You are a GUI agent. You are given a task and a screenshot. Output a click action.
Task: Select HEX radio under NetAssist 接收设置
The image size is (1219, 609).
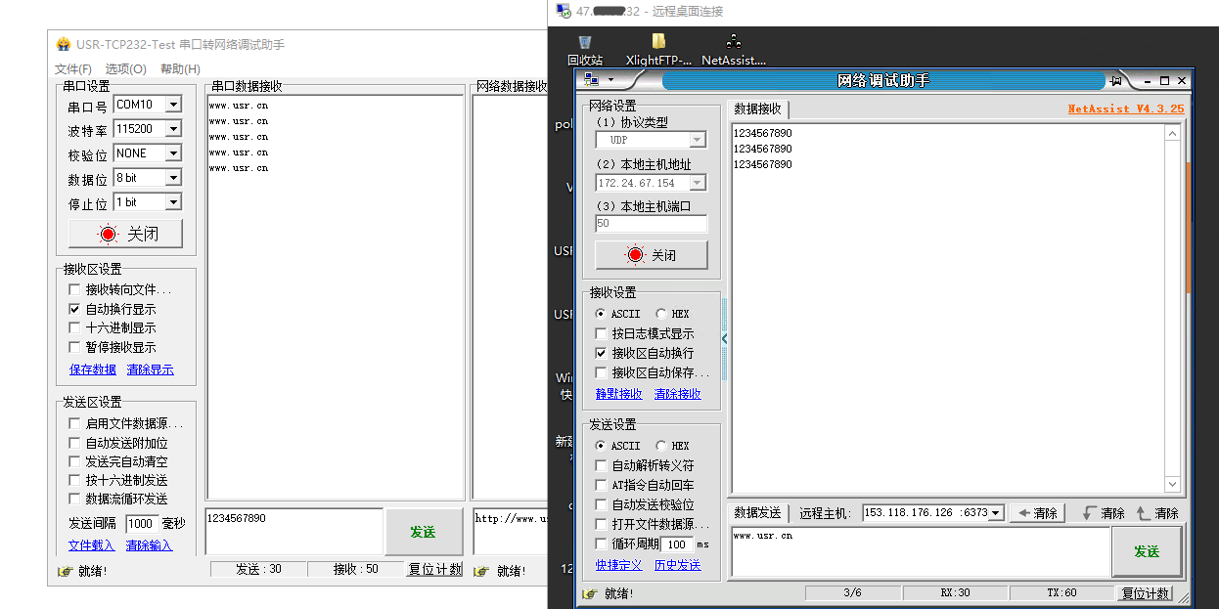pos(662,314)
